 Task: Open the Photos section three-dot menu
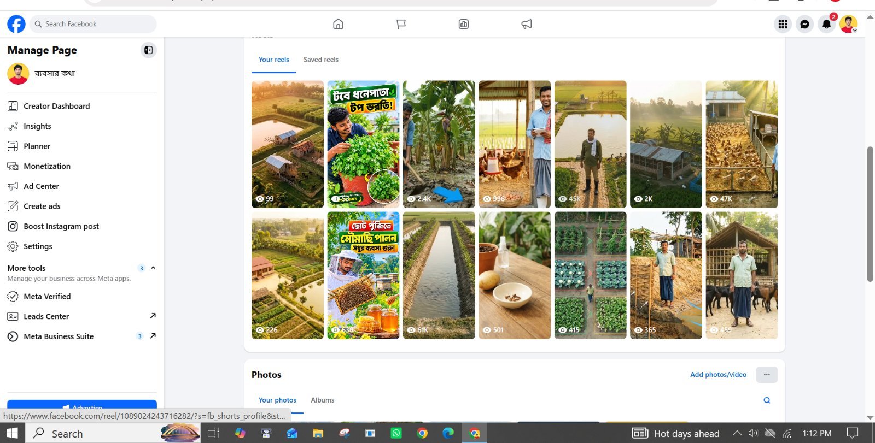tap(767, 375)
